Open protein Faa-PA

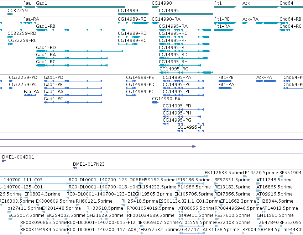(31, 92)
